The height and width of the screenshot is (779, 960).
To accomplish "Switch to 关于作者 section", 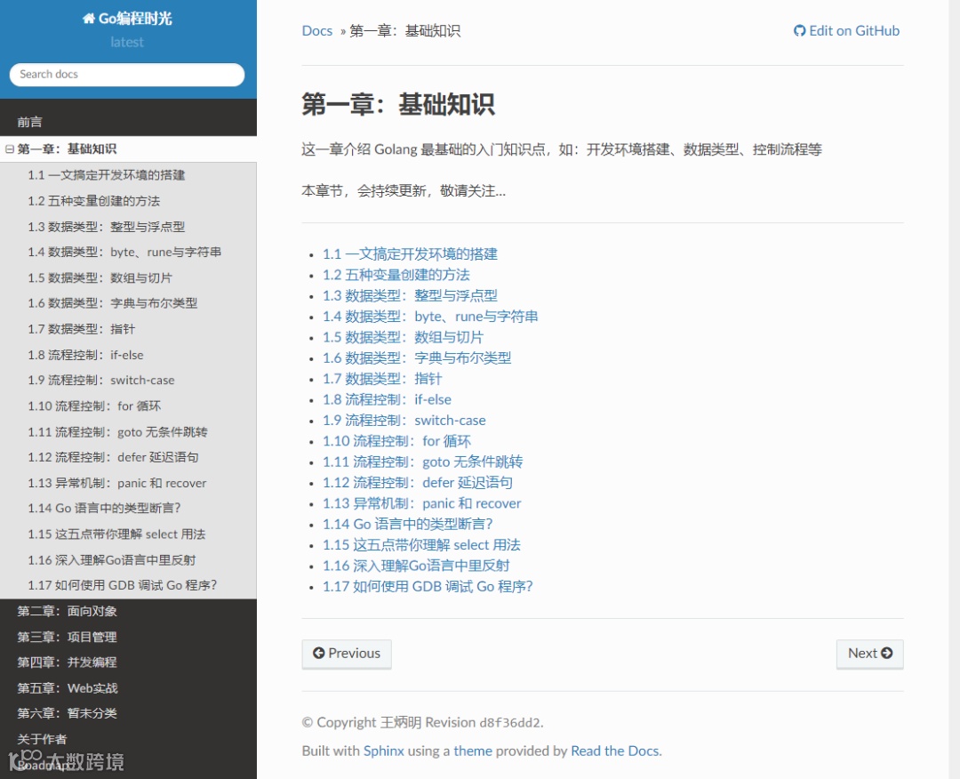I will [41, 738].
